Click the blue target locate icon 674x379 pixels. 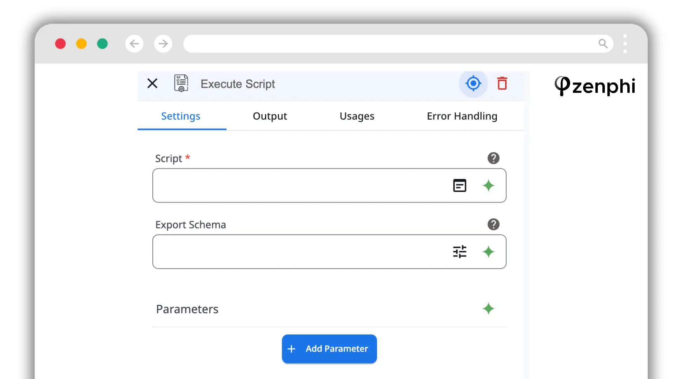(x=473, y=84)
